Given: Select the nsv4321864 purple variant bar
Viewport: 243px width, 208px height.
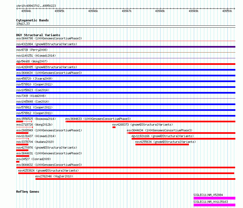Looking at the screenshot, I should tap(126, 47).
